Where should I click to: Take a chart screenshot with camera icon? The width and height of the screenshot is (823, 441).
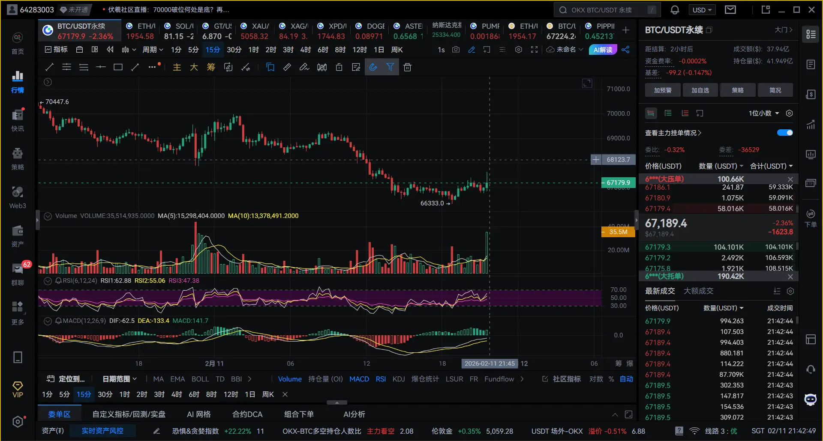(456, 50)
